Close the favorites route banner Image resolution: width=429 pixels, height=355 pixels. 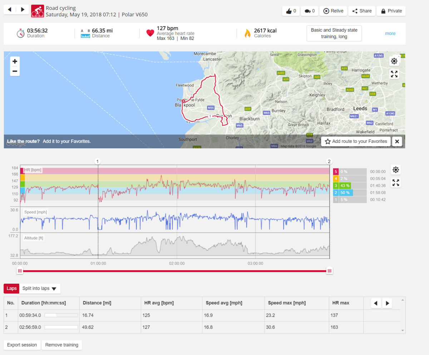pos(397,141)
